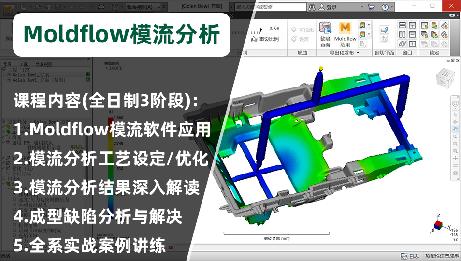Select Golen Bowl_方案 in project tree

pos(30,74)
